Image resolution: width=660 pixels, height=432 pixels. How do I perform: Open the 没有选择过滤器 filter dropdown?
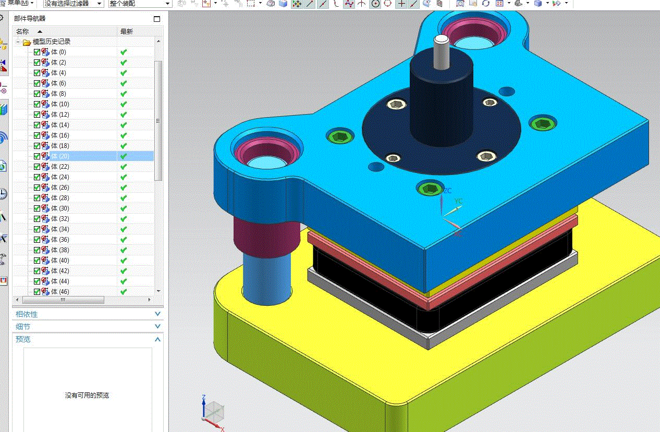(74, 4)
